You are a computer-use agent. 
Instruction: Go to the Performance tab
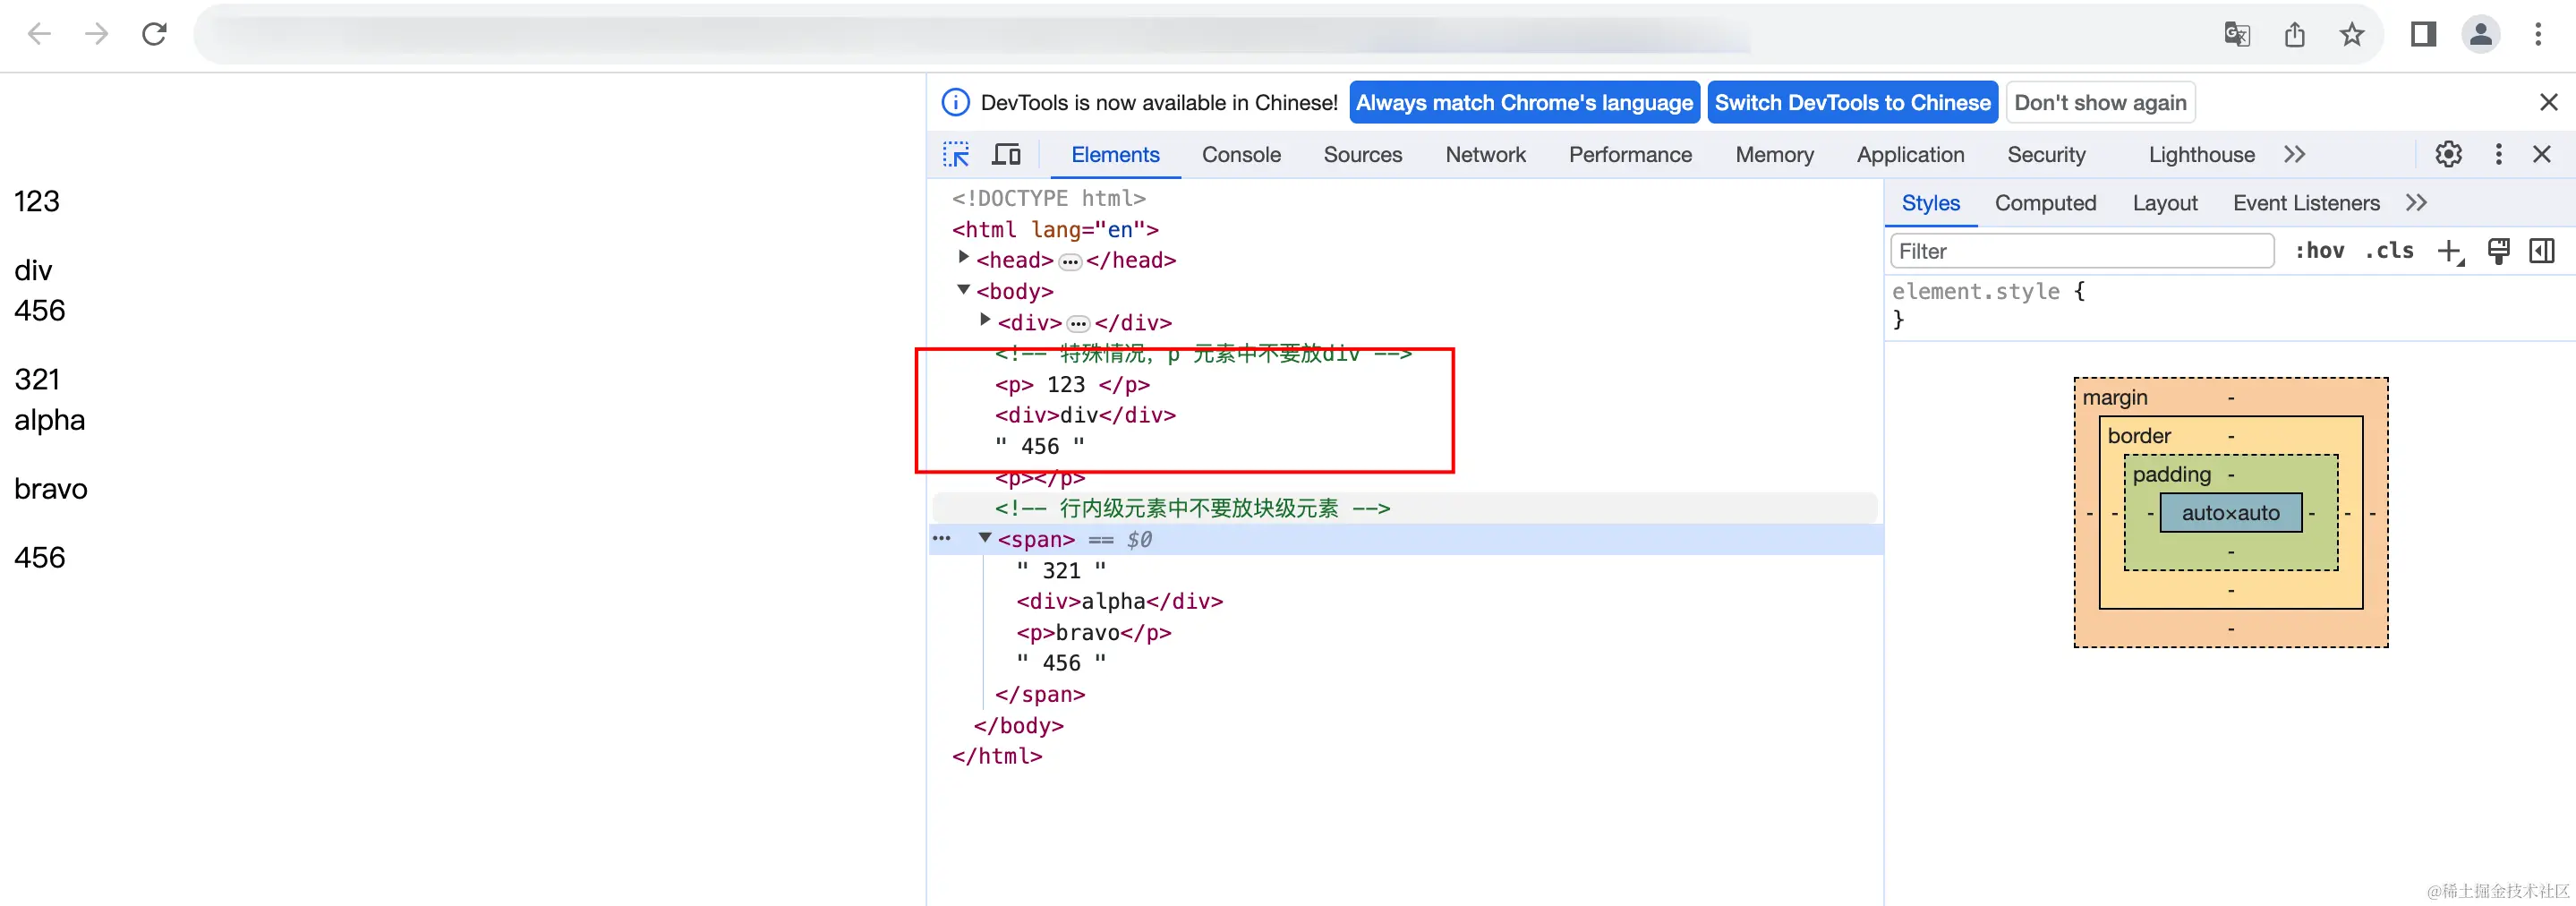pyautogui.click(x=1630, y=154)
